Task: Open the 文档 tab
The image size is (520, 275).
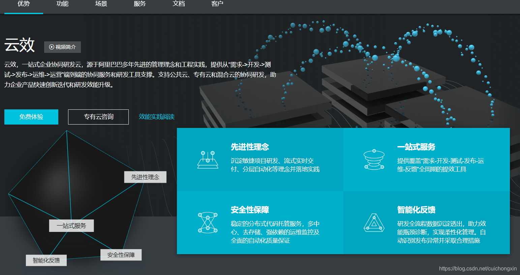Action: pyautogui.click(x=179, y=4)
